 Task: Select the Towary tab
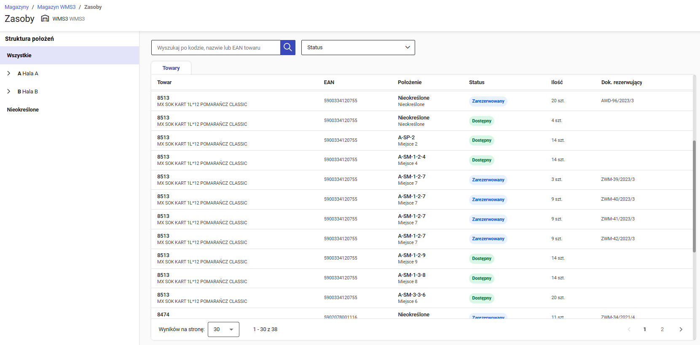pos(171,68)
